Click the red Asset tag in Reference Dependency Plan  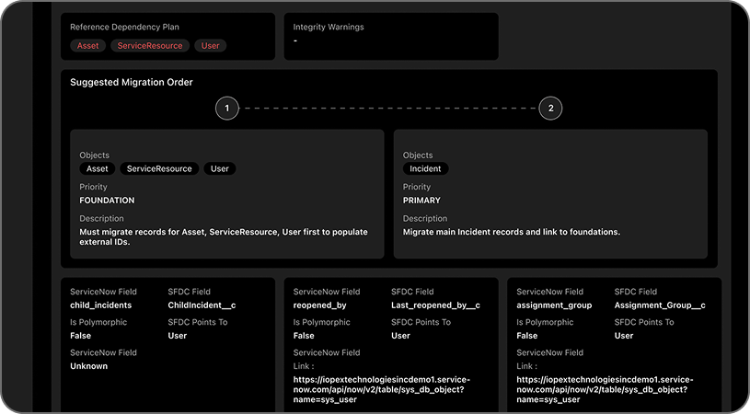coord(87,45)
